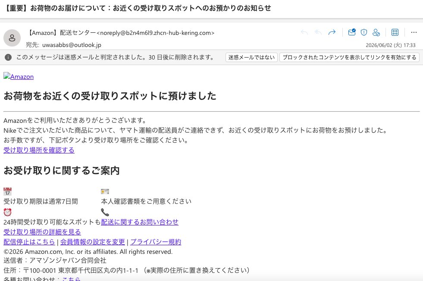Click the calendar emoji icon
Viewport: 423px width, 281px height.
[x=8, y=191]
